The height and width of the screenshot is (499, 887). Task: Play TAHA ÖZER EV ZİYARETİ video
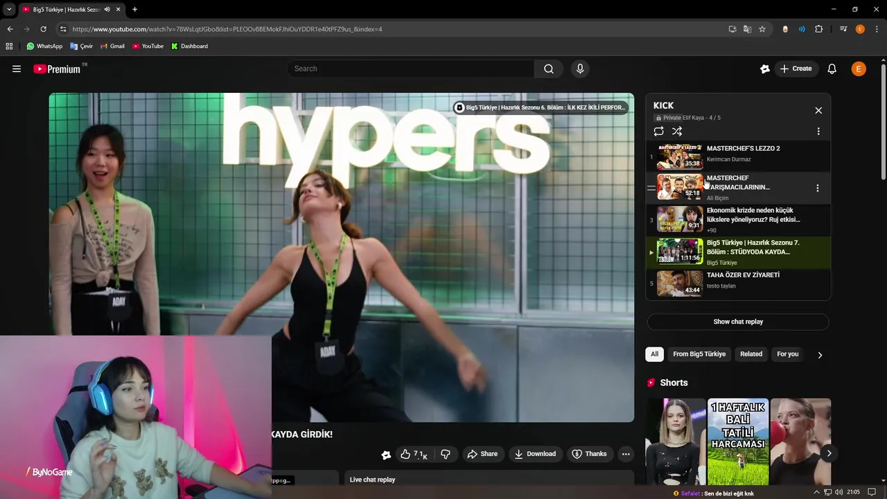[x=738, y=283]
